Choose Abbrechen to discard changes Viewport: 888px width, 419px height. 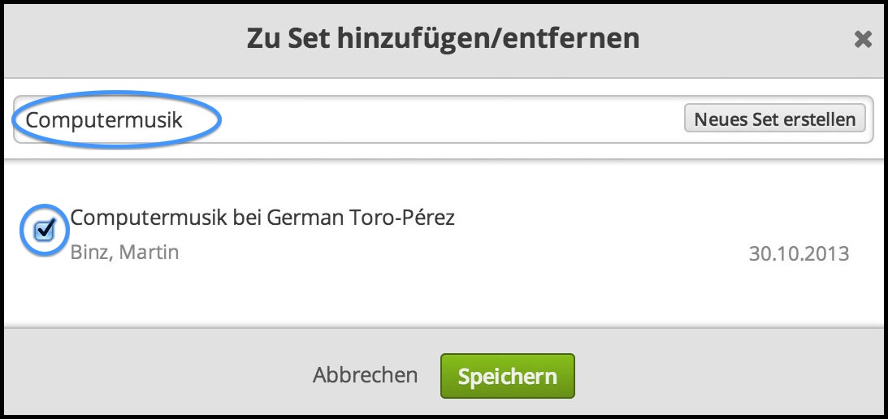coord(365,376)
